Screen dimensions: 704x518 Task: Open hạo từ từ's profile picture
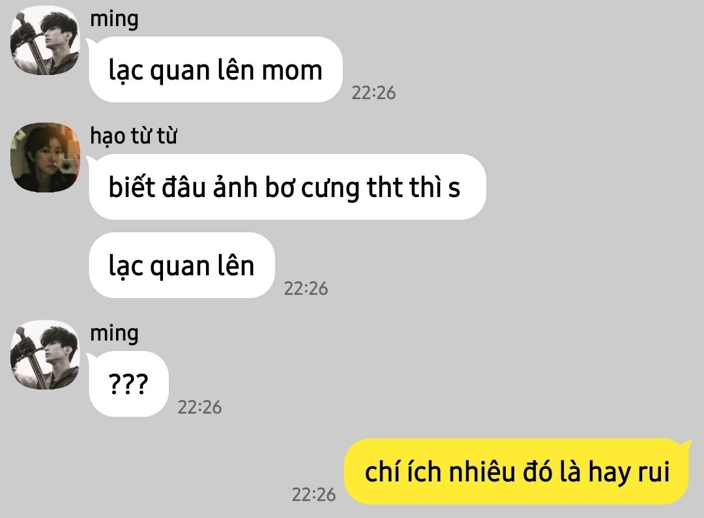pyautogui.click(x=45, y=157)
